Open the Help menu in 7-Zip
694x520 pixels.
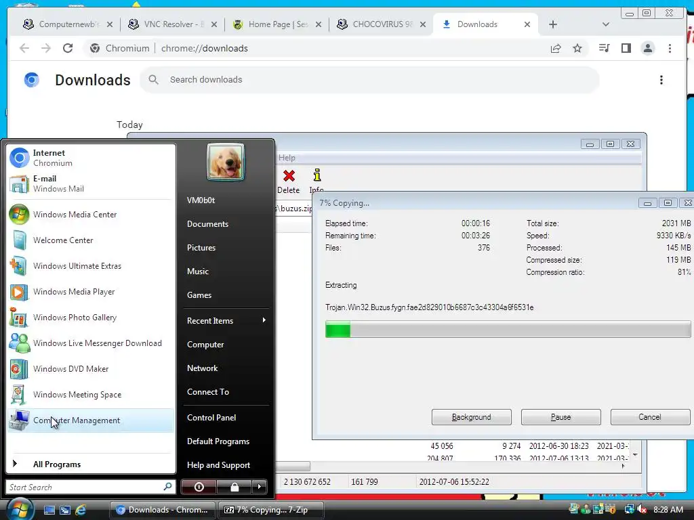(x=287, y=158)
